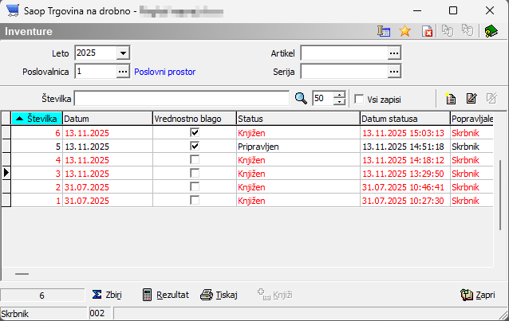Select the 13.11.2025 14:18:12 status date cell
Image resolution: width=509 pixels, height=321 pixels.
[405, 160]
